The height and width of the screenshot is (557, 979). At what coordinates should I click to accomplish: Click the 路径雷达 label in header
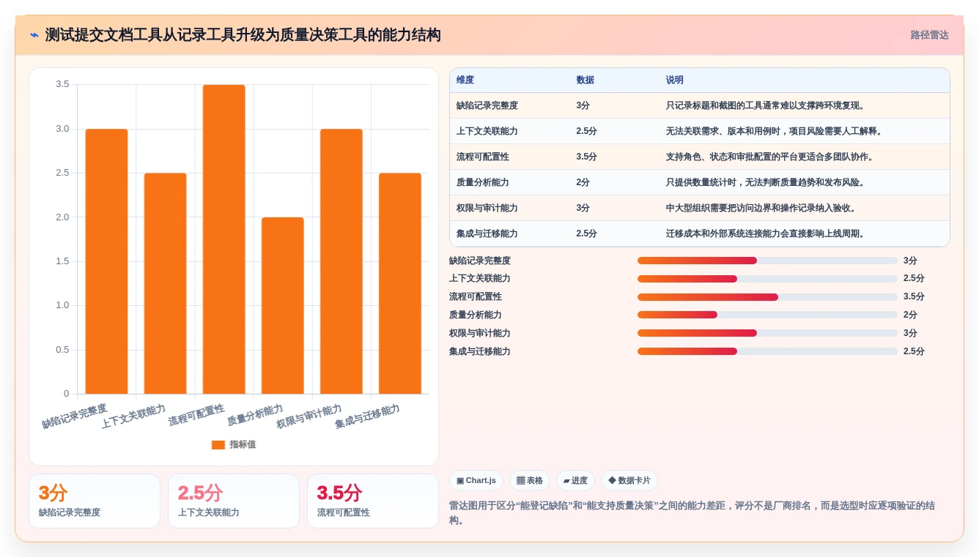929,35
